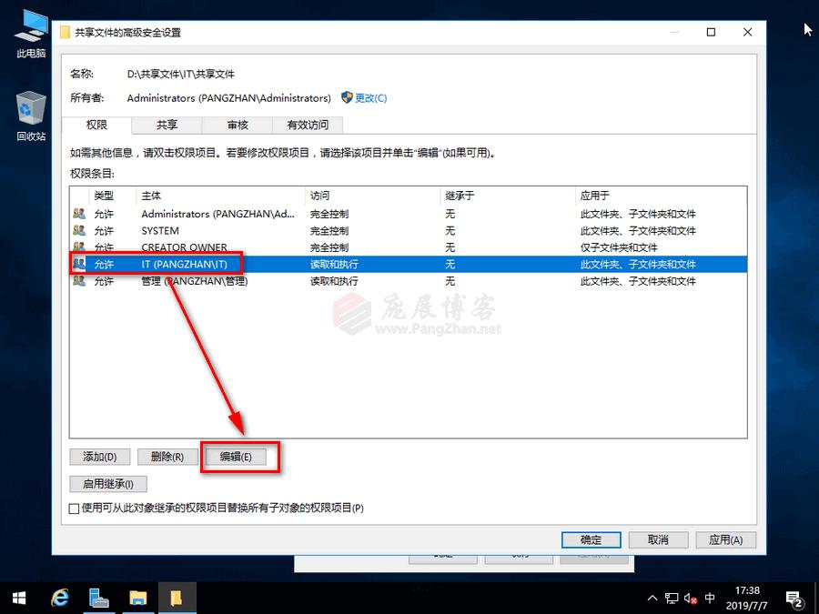
Task: Open the 有效访问 tab
Action: [x=307, y=125]
